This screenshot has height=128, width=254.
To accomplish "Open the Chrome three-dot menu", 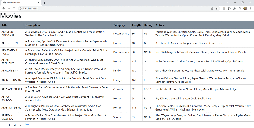I will point(250,9).
